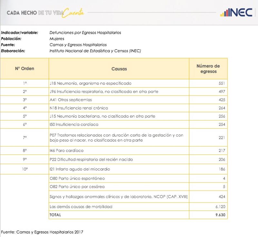The width and height of the screenshot is (258, 237).
Task: Select the 'I50 Insuficiencia cardíaca' cell
Action: point(119,125)
